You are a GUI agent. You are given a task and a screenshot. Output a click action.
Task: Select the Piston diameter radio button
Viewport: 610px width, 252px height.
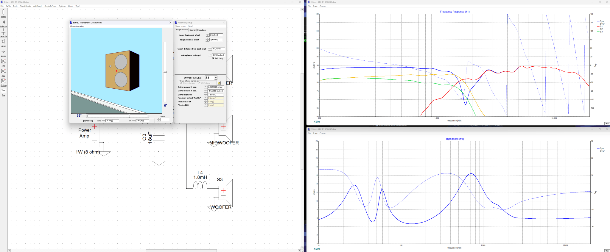pyautogui.click(x=181, y=83)
